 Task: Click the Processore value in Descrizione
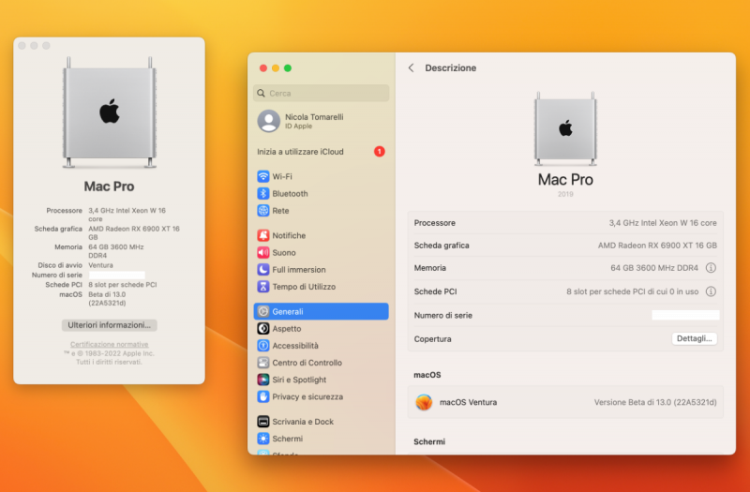click(663, 223)
